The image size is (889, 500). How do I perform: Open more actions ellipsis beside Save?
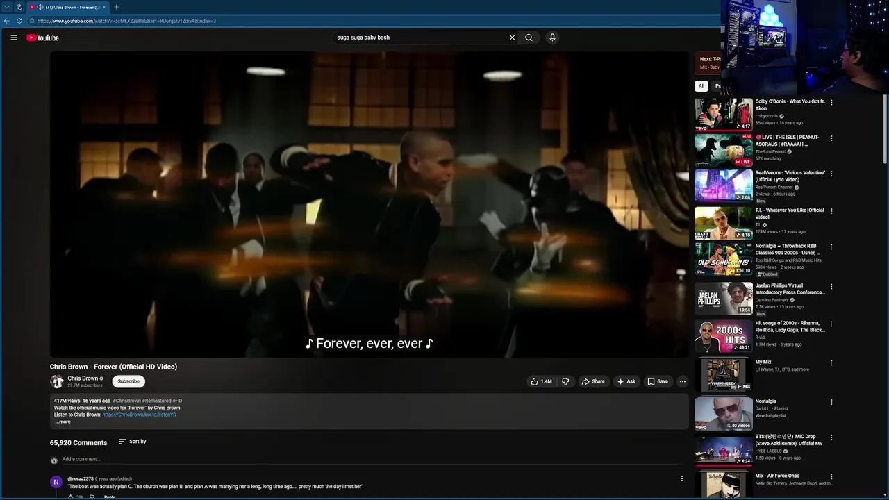(x=682, y=381)
